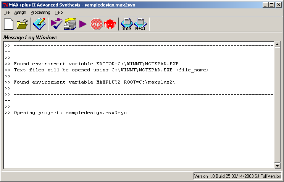Viewport: 284px width, 182px height.
Task: Open the Processing menu
Action: click(x=40, y=12)
